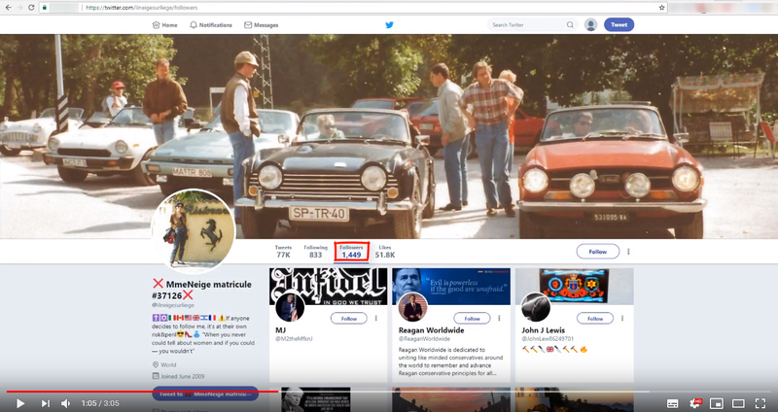This screenshot has height=412, width=778.
Task: Skip to next video
Action: (45, 403)
